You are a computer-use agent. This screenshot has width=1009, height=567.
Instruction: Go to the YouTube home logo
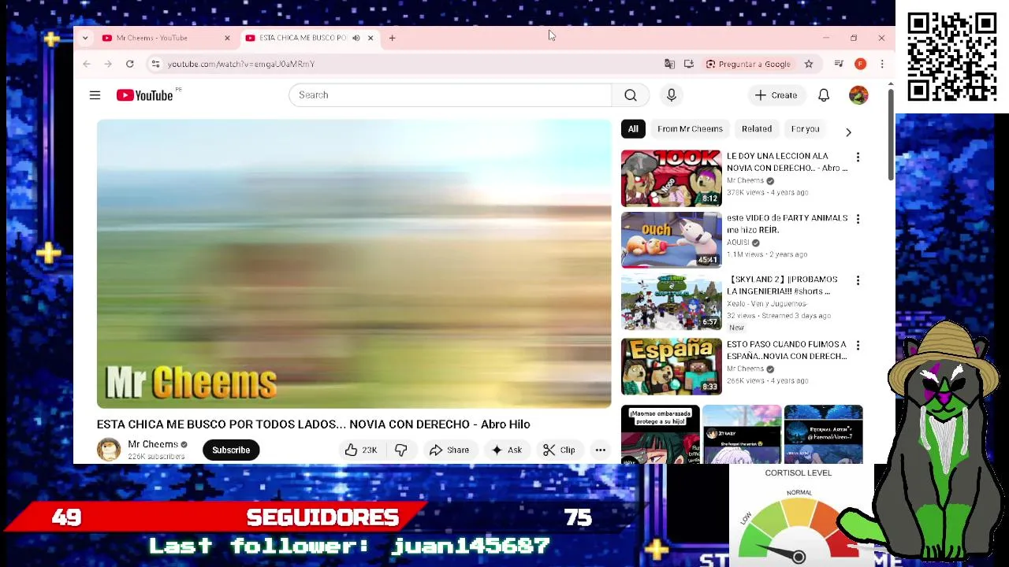pos(144,95)
